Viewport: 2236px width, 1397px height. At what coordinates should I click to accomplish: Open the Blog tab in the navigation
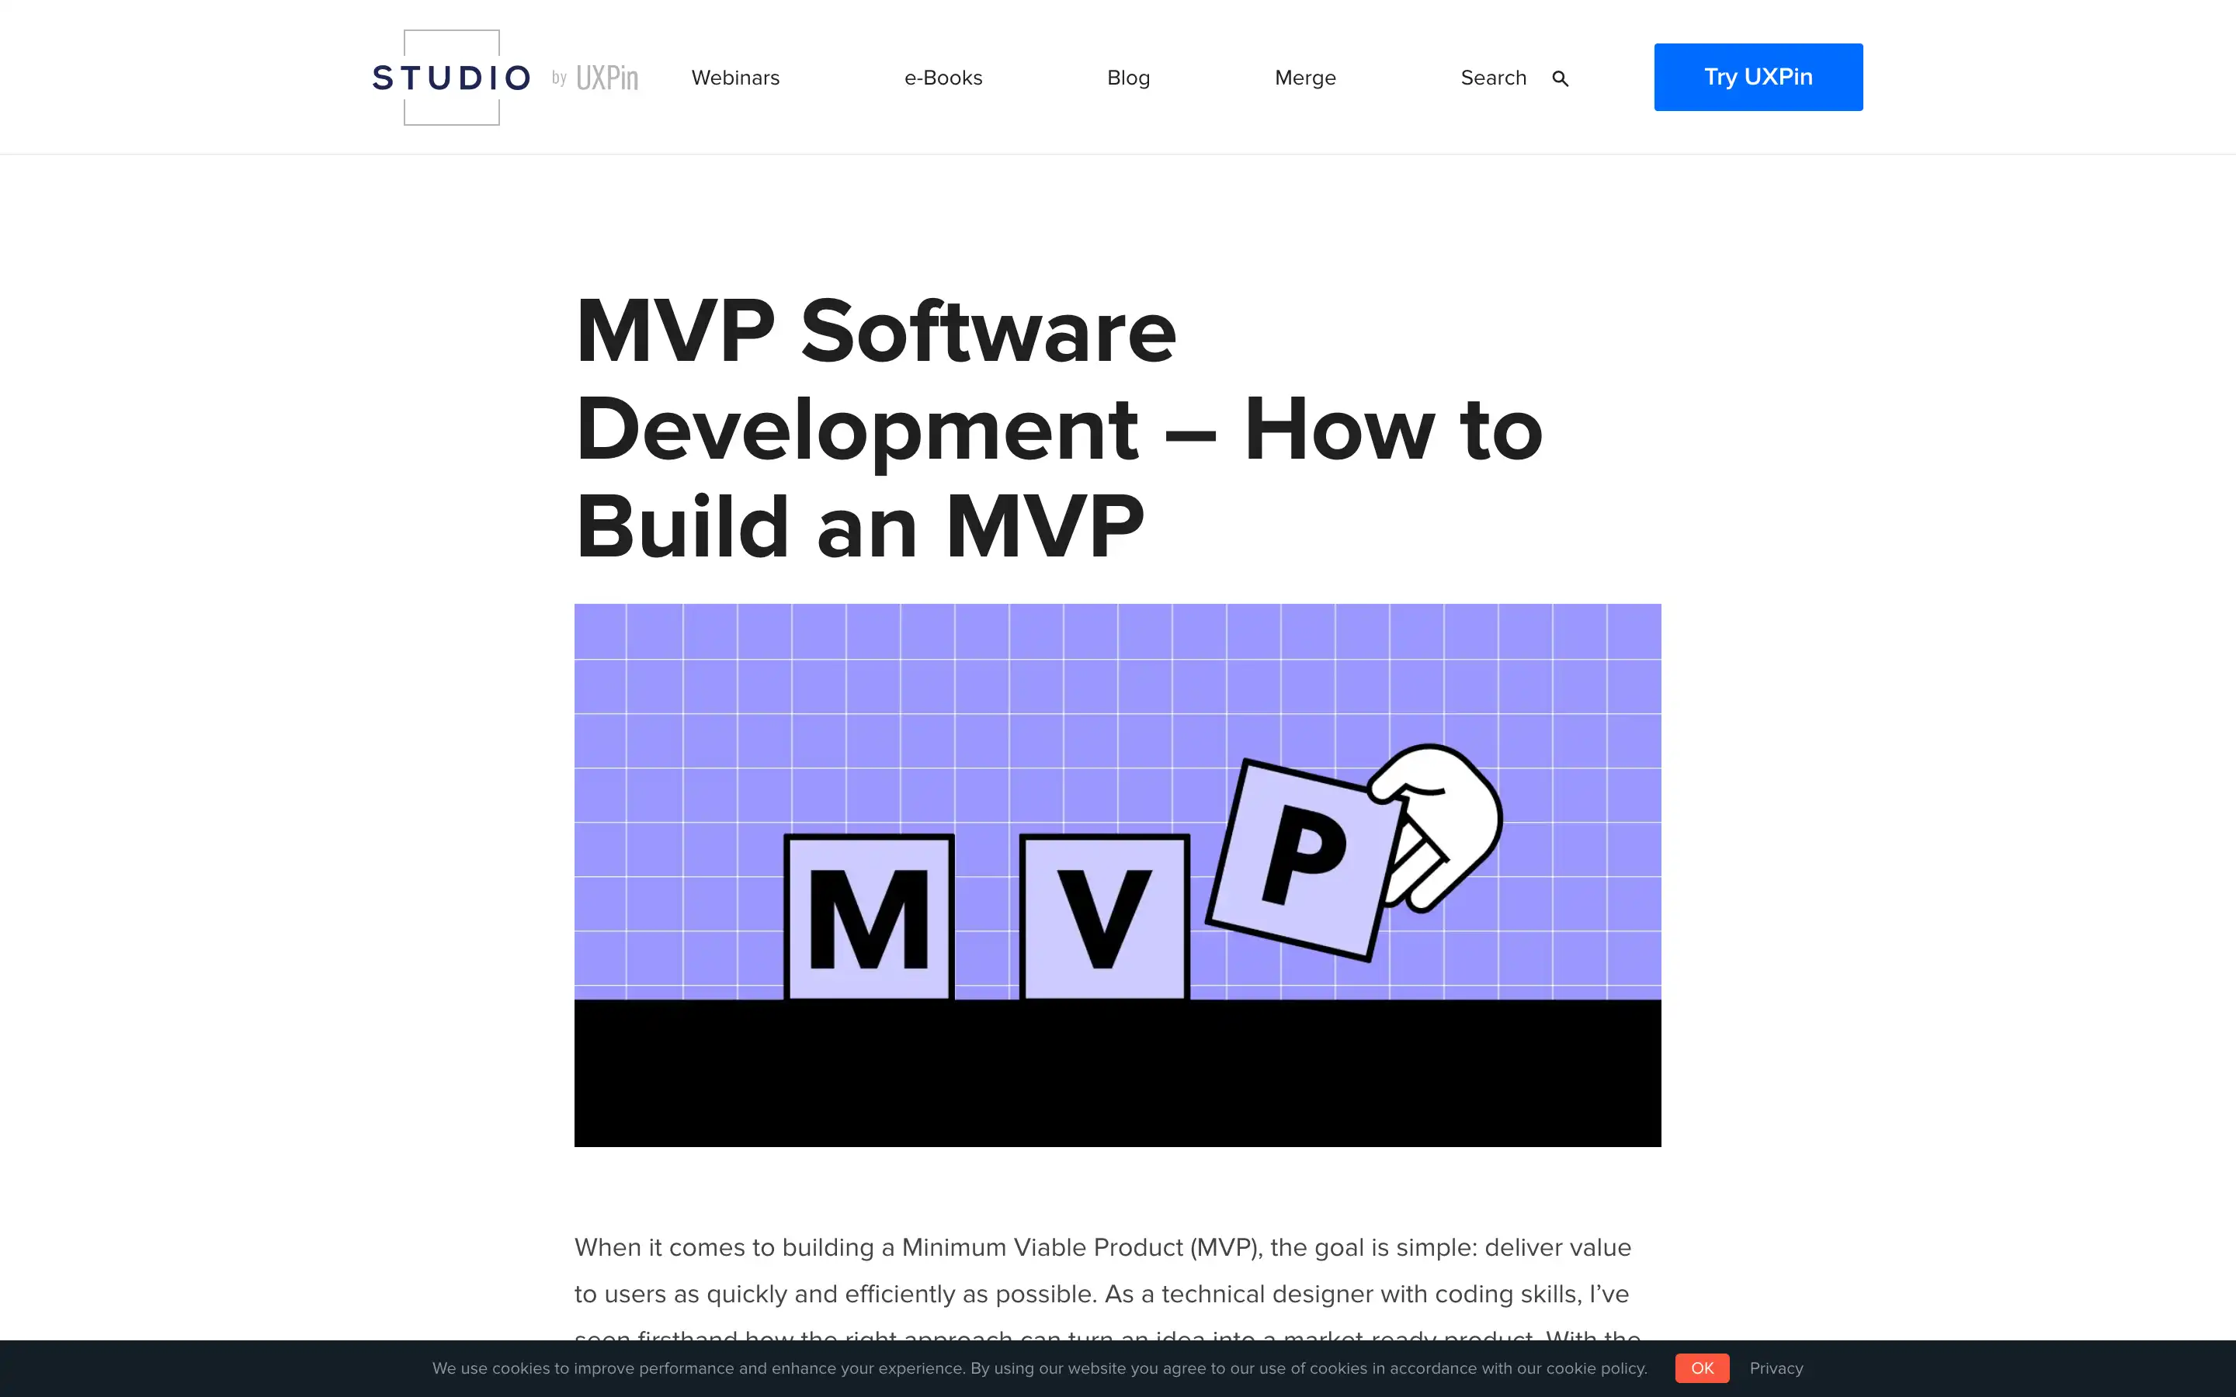pyautogui.click(x=1128, y=78)
